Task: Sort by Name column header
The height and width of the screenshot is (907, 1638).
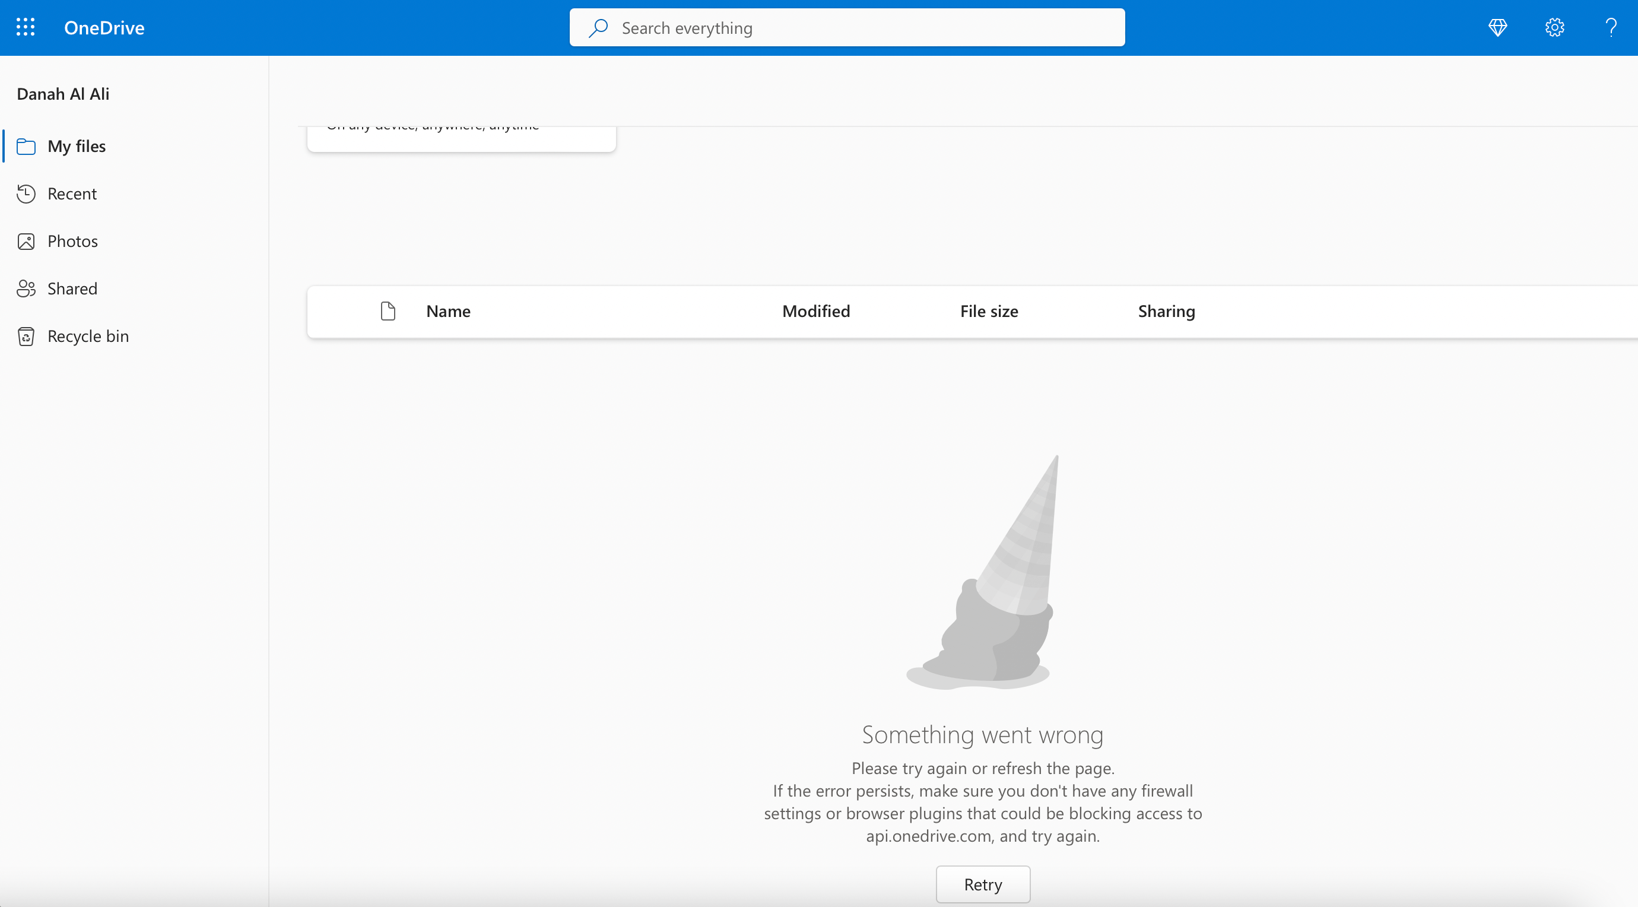Action: (448, 311)
